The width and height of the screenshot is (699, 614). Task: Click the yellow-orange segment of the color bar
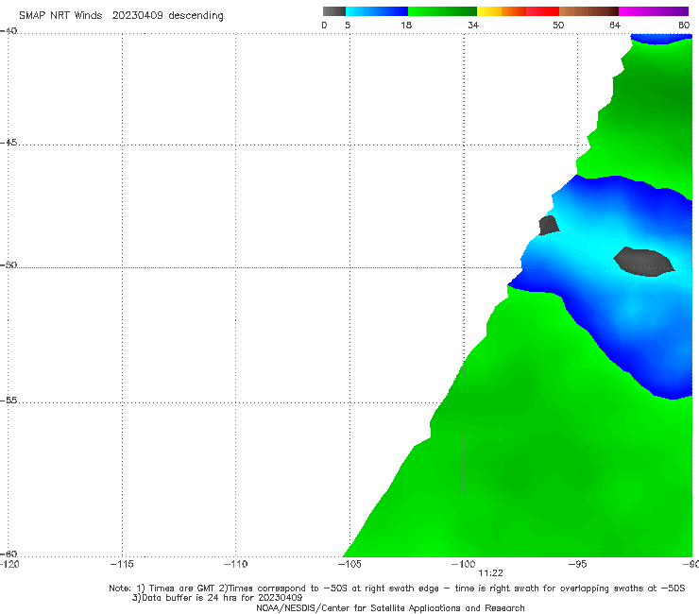click(501, 11)
